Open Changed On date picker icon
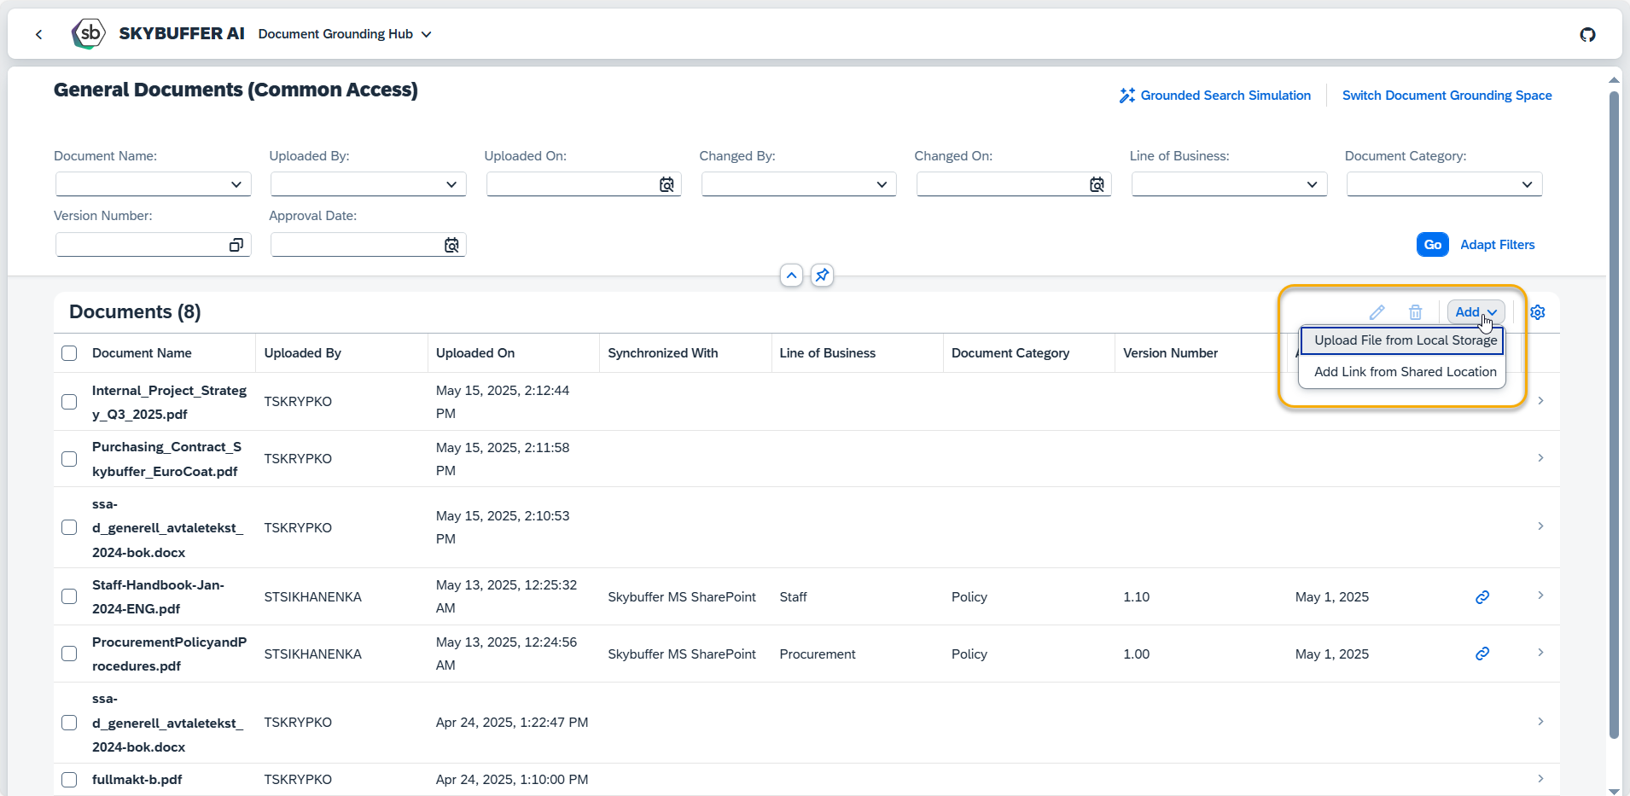 click(1097, 184)
